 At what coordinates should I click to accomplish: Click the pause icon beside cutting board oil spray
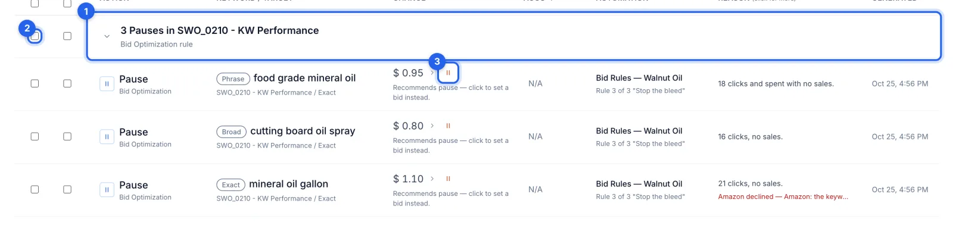pos(107,137)
